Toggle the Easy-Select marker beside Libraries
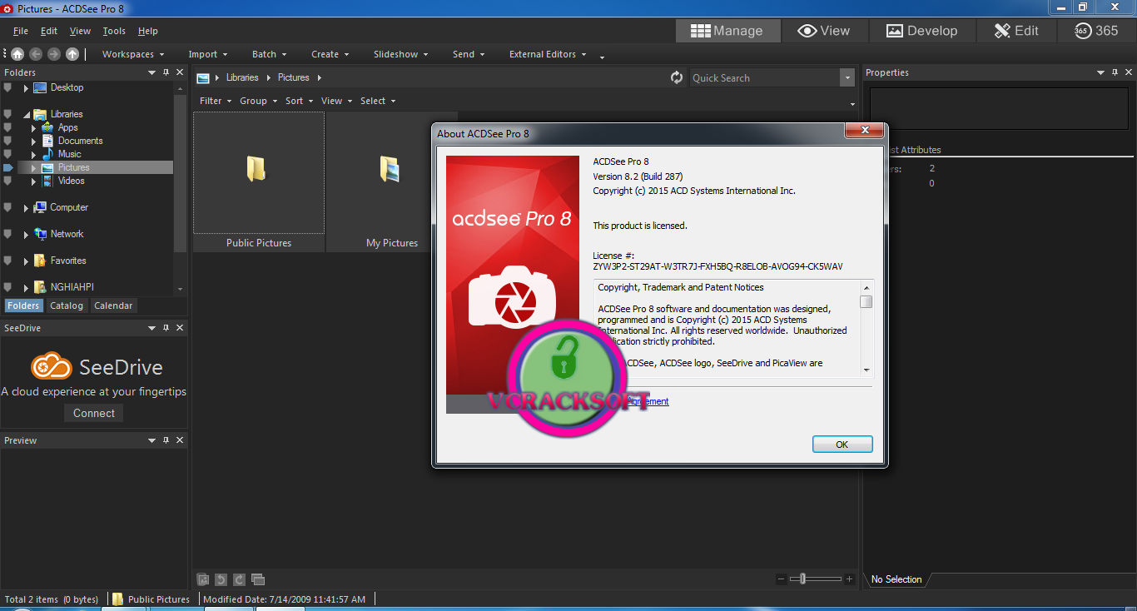Image resolution: width=1137 pixels, height=611 pixels. coord(7,114)
